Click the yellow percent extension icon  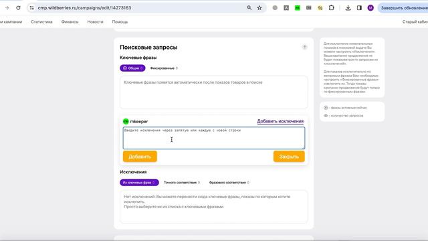coord(320,8)
